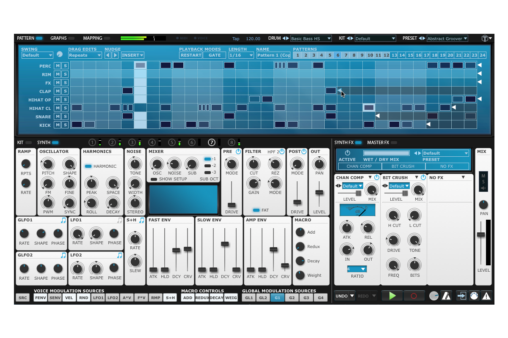Click the import arrow icon at bottom right

[x=461, y=296]
